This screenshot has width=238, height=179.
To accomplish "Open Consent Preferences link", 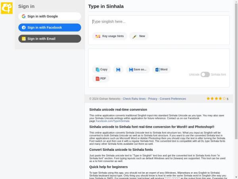I will point(173,99).
